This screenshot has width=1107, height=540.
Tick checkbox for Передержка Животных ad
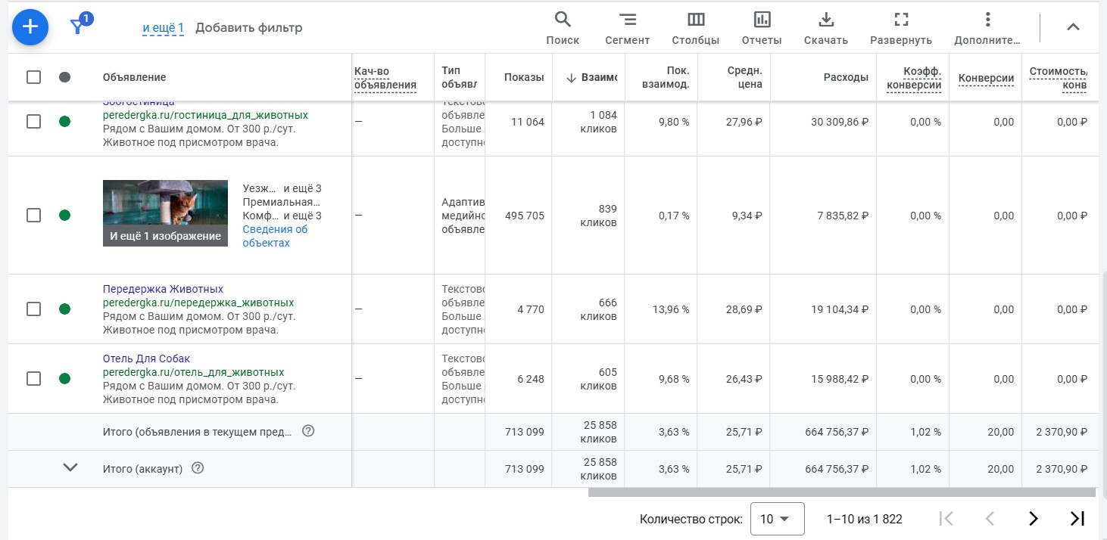click(33, 309)
